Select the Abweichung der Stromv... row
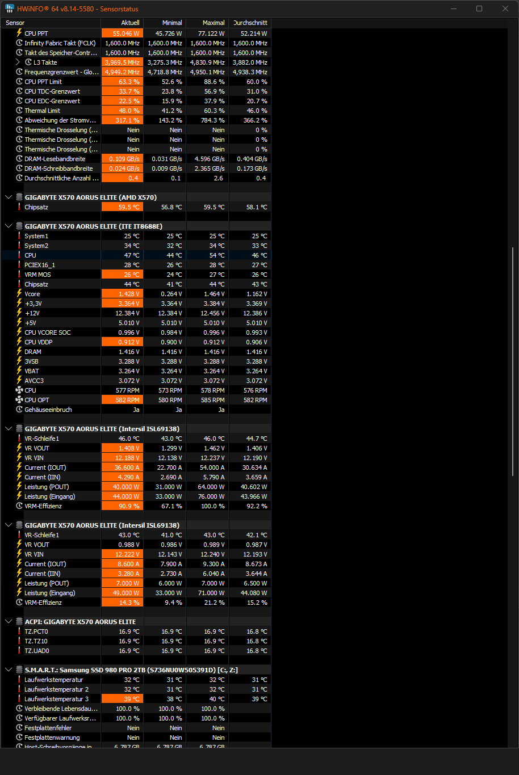The width and height of the screenshot is (519, 775). pyautogui.click(x=136, y=120)
